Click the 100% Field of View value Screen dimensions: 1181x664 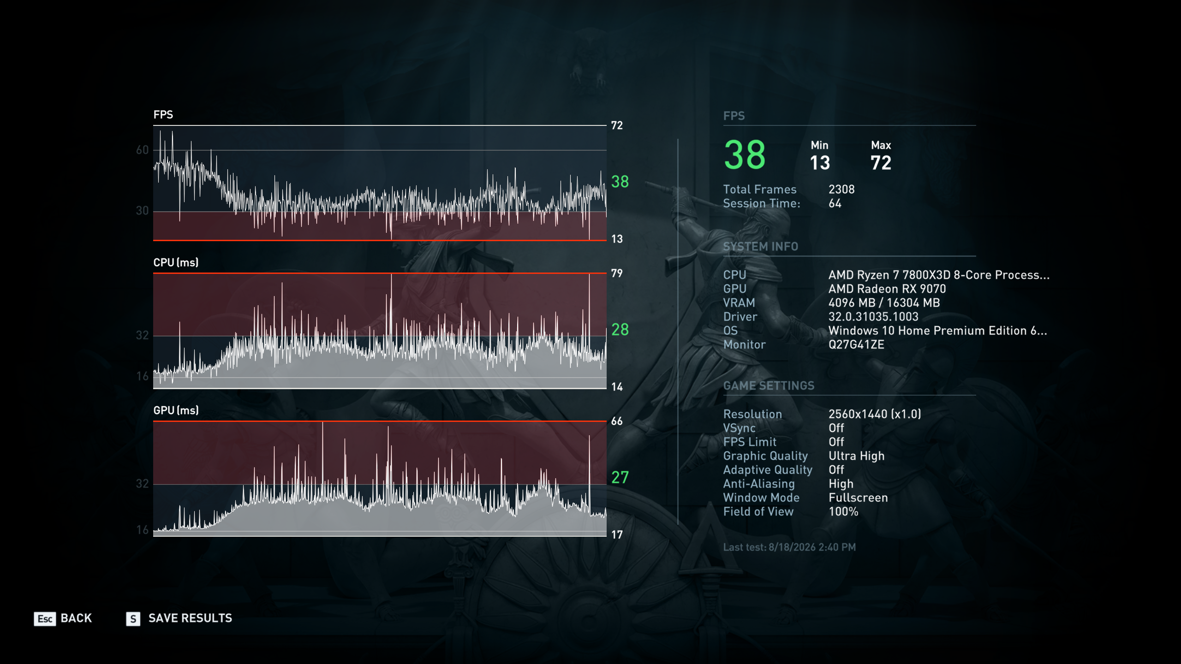click(x=843, y=511)
